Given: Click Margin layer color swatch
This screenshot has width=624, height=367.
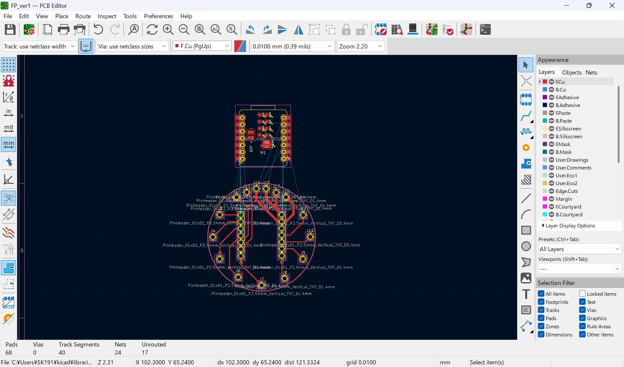Looking at the screenshot, I should click(x=545, y=199).
